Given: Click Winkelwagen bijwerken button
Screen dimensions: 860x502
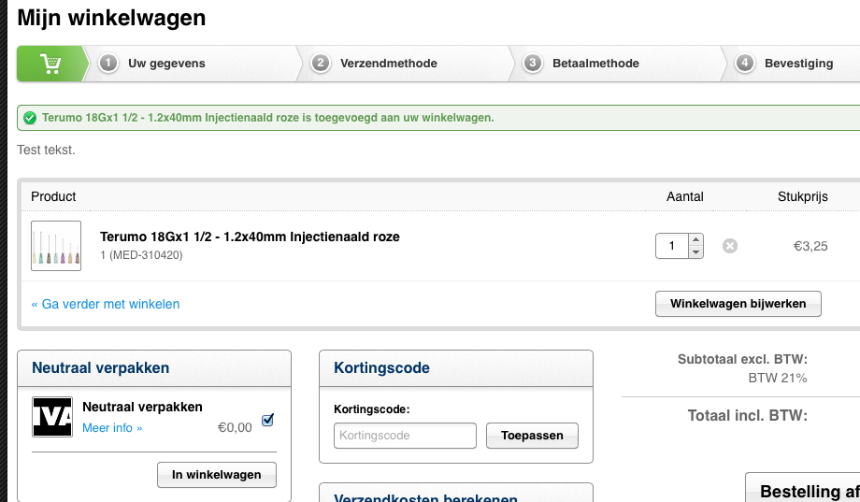Looking at the screenshot, I should (738, 304).
